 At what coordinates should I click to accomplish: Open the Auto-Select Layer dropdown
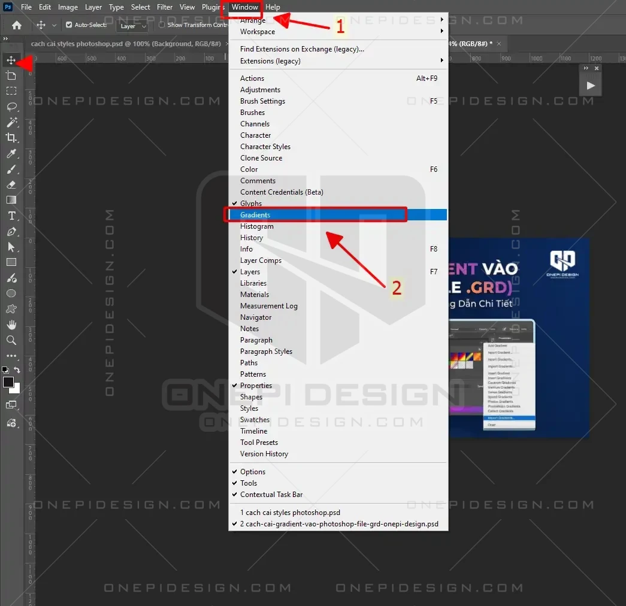click(x=133, y=26)
